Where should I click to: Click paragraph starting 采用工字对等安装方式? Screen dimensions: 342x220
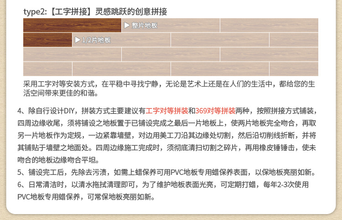coord(169,88)
